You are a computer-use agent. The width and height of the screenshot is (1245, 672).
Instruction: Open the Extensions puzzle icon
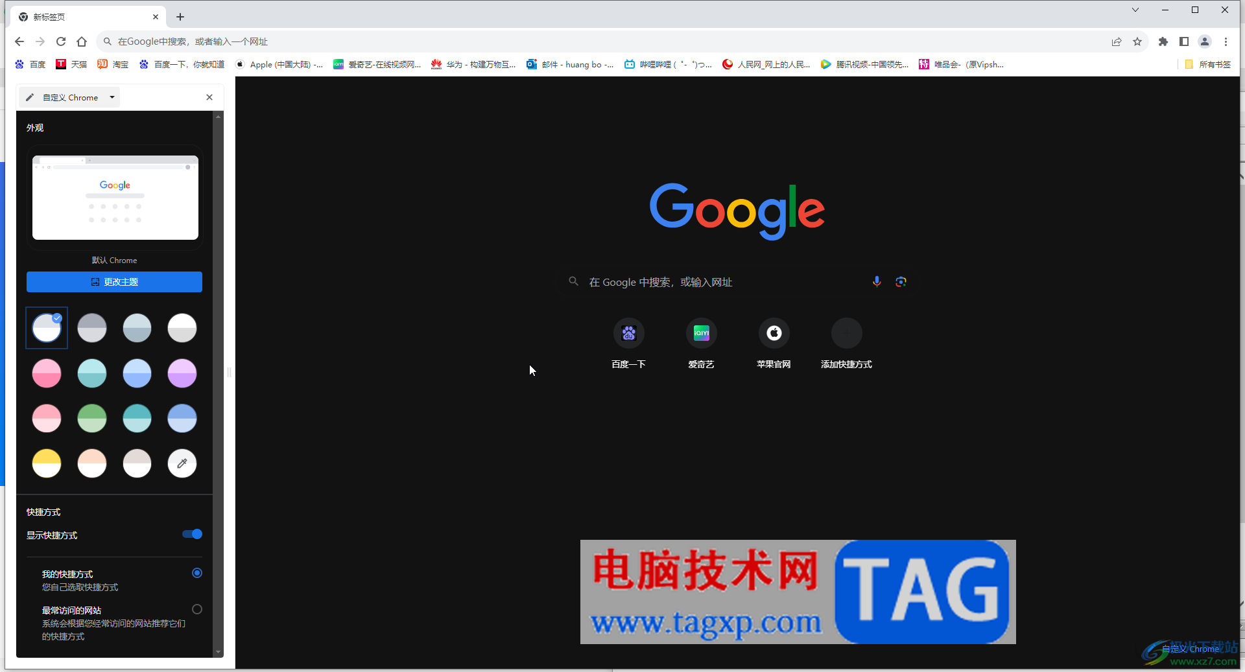click(1163, 41)
